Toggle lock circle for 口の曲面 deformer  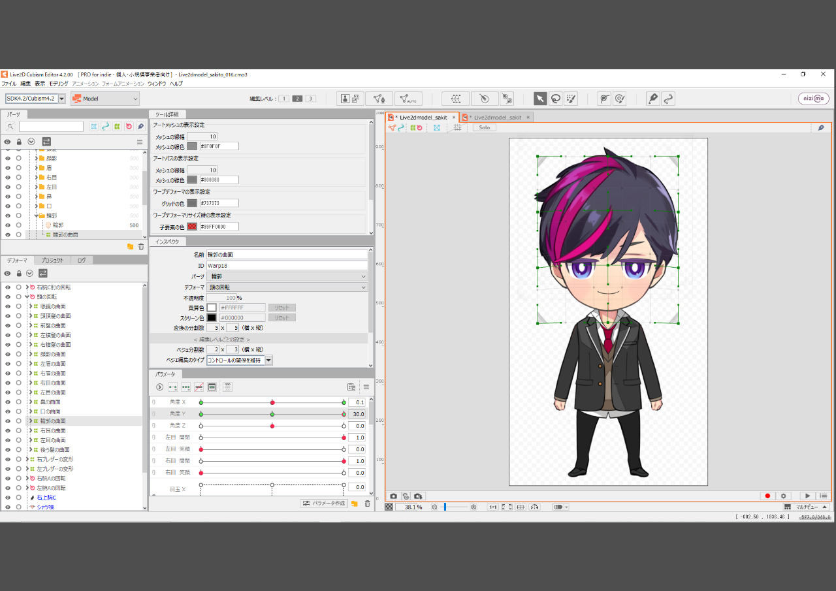19,411
